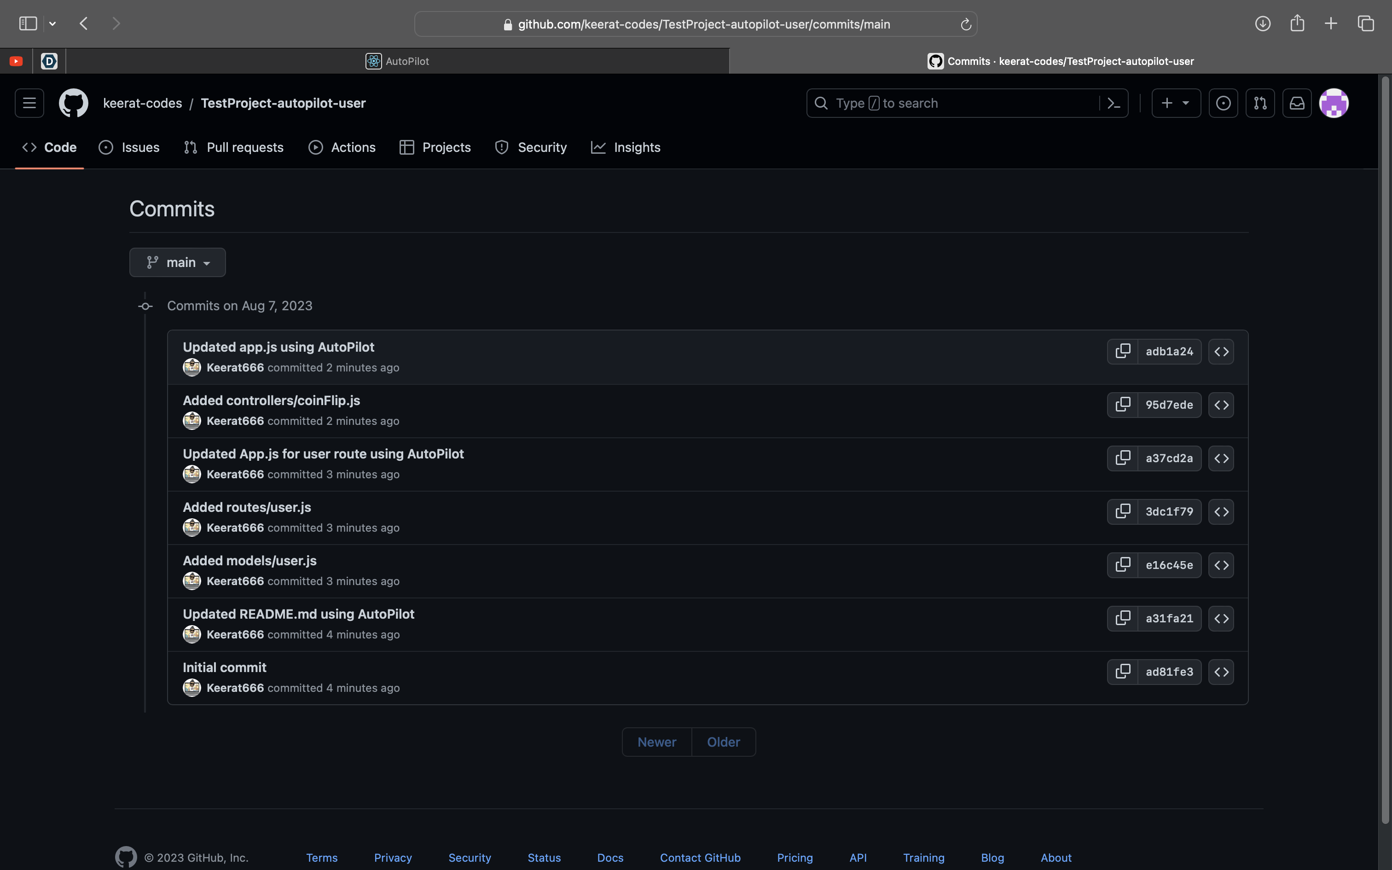Open the pull requests header icon
This screenshot has width=1392, height=870.
click(1260, 103)
